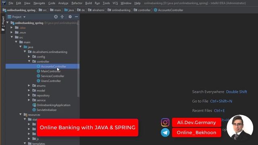Click the AccountsController breadcrumb
258x145 pixels.
169,10
